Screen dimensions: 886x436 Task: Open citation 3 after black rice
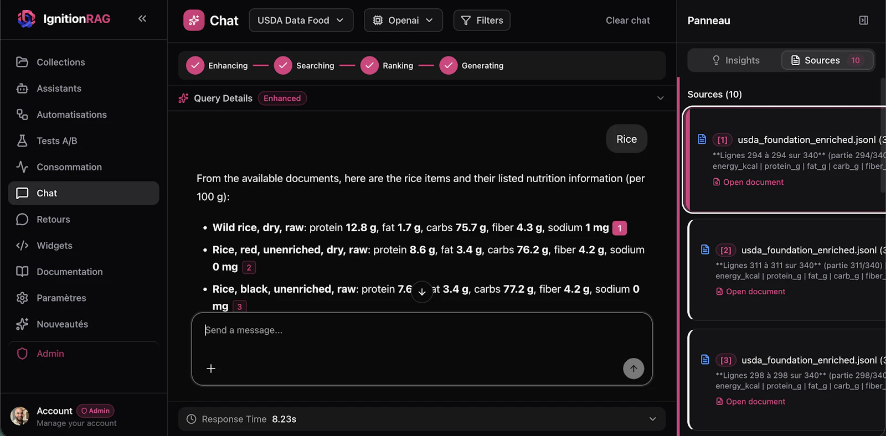(239, 307)
